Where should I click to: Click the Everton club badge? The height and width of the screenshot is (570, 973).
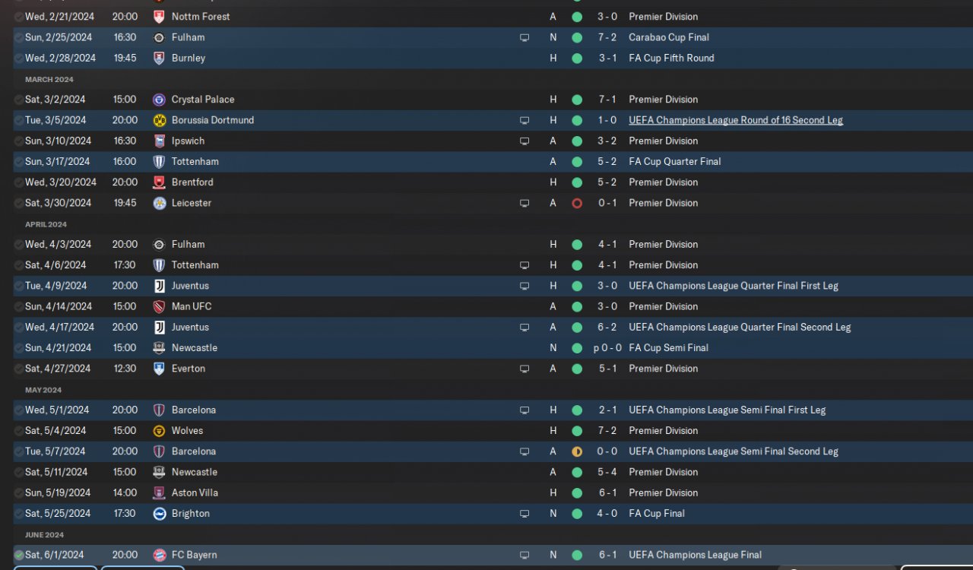(x=159, y=369)
